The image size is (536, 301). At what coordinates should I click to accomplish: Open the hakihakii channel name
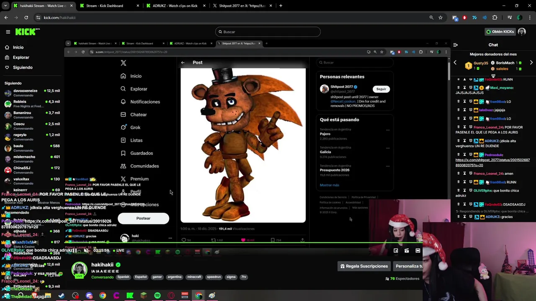coord(102,265)
